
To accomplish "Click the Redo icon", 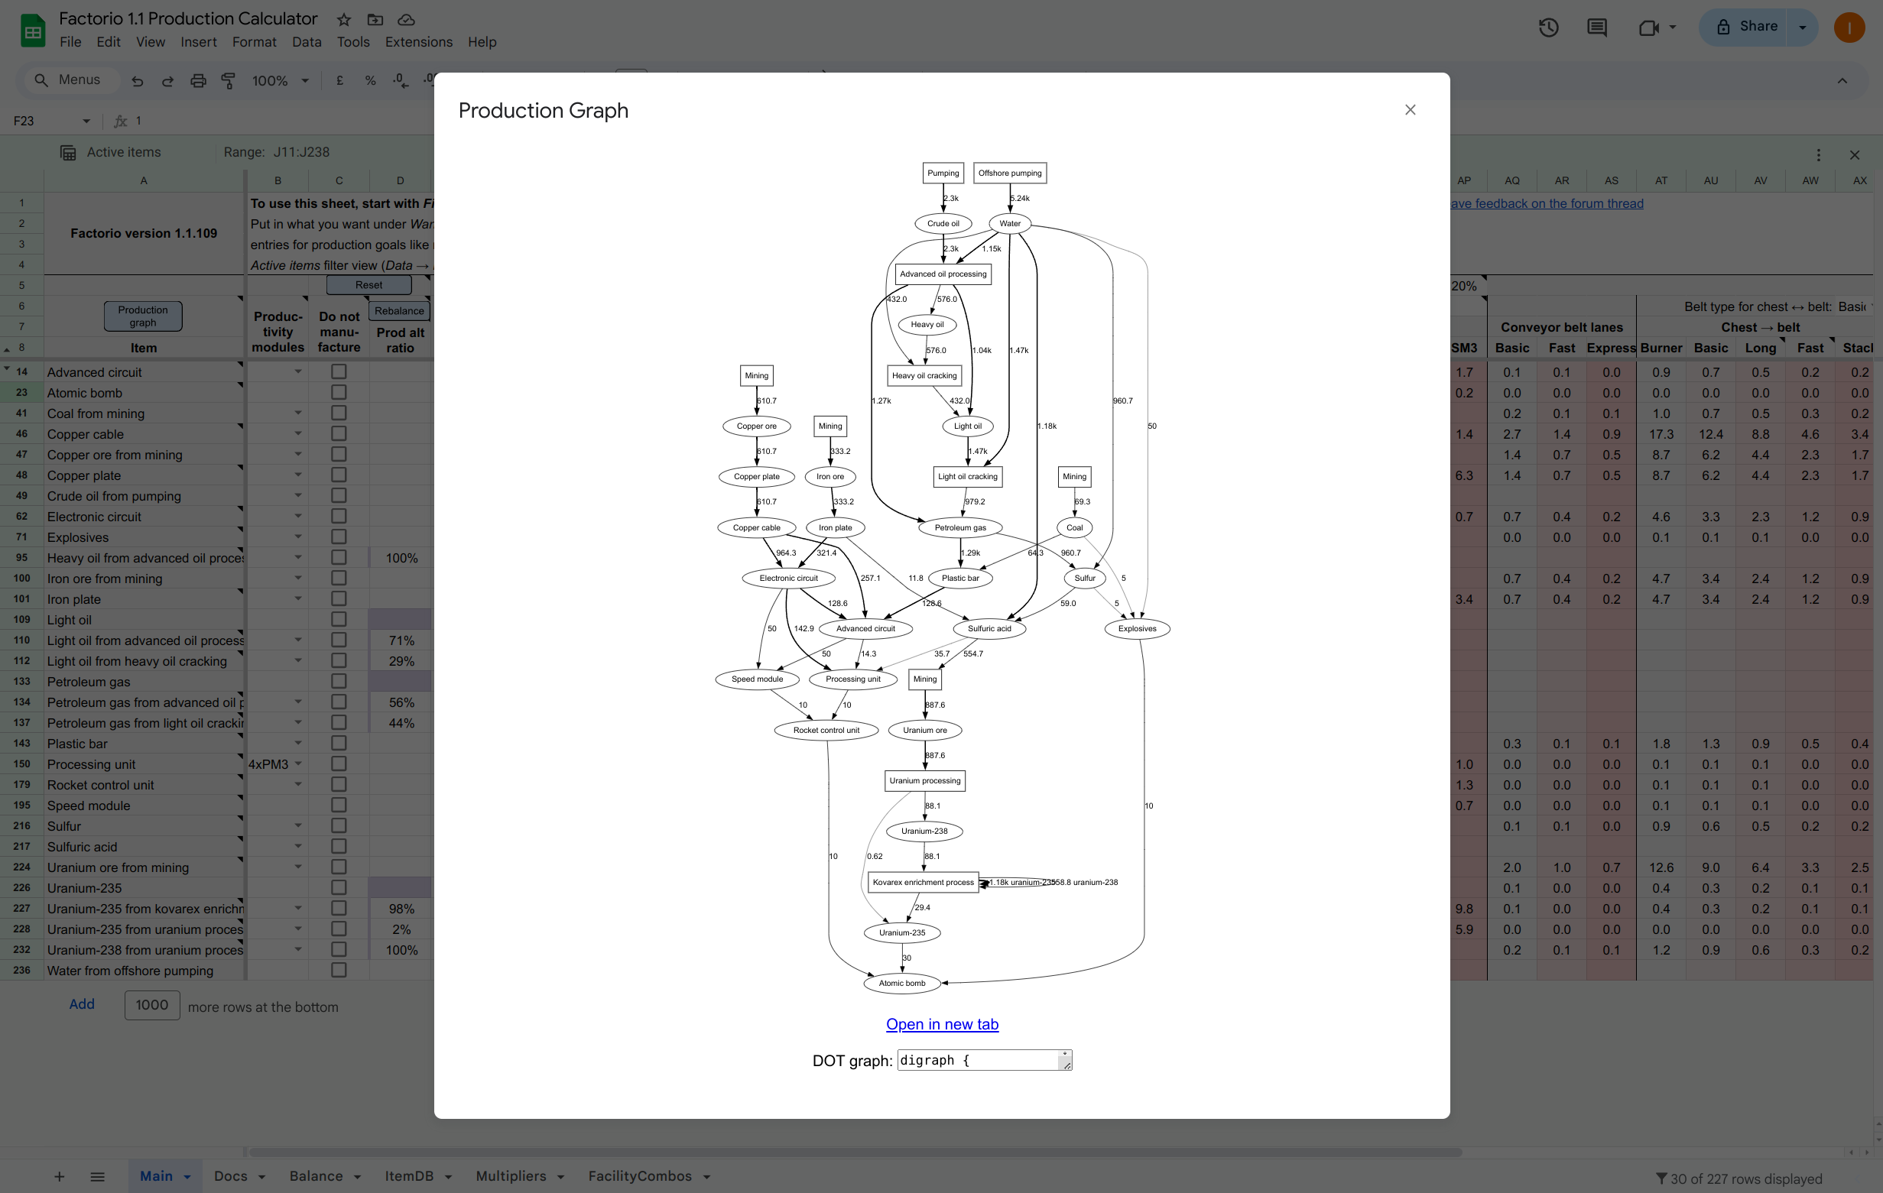I will pos(167,80).
